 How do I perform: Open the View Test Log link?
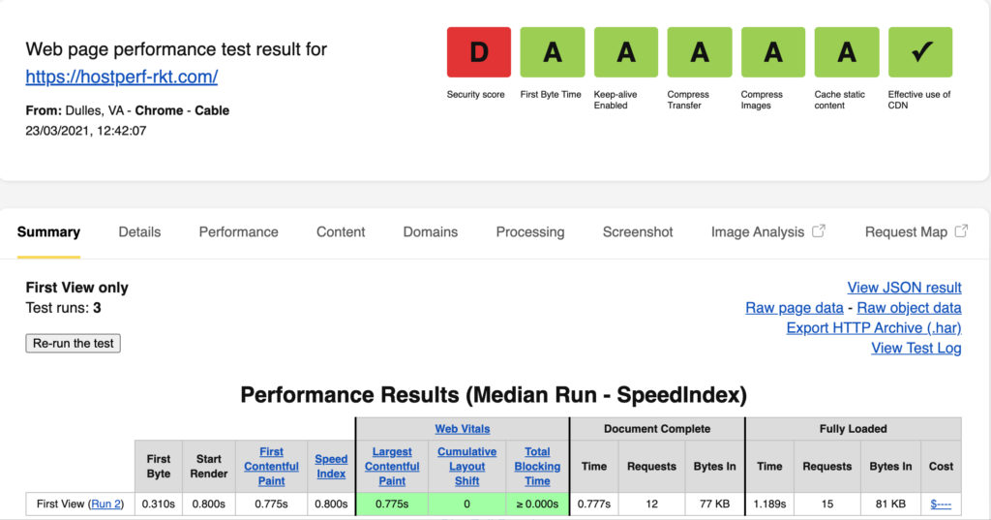916,348
